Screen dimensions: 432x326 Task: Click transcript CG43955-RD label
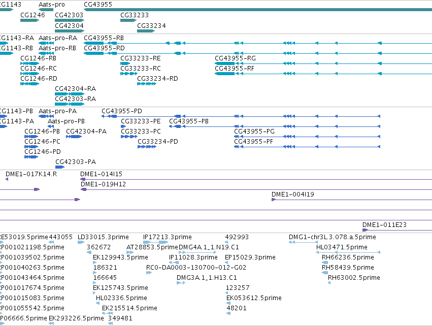pos(104,48)
